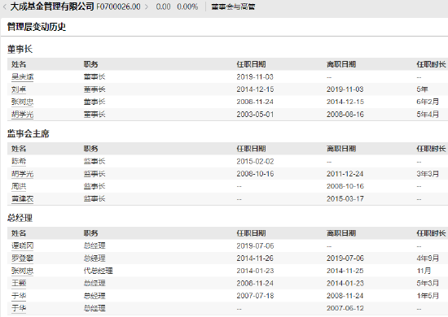This screenshot has height=317, width=448.
Task: Click 任职时长 header in the 总经理 table
Action: pos(431,233)
